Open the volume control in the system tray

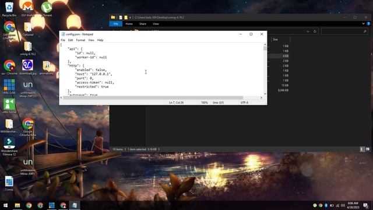(x=343, y=205)
